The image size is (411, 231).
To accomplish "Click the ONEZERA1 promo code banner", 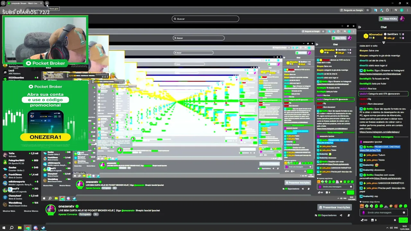I will coord(45,137).
